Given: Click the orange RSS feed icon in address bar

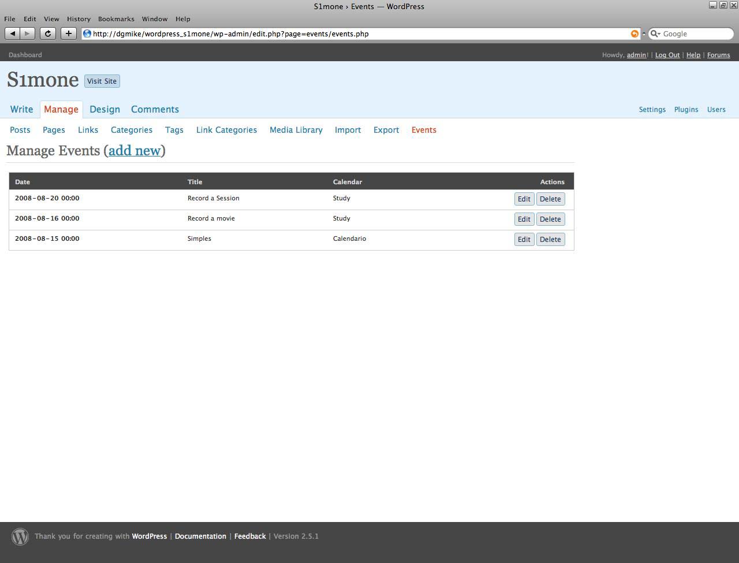Looking at the screenshot, I should [x=635, y=34].
